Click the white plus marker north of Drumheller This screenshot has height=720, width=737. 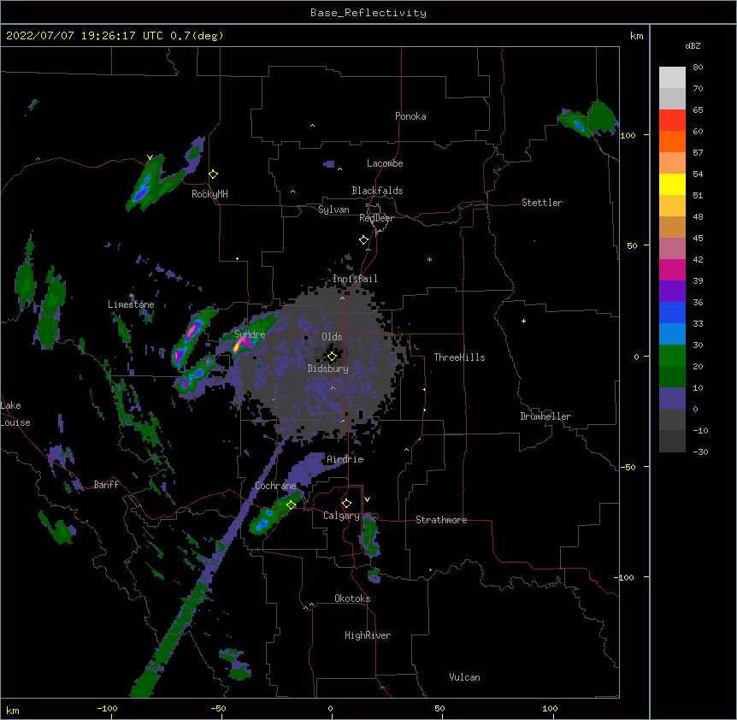[x=523, y=321]
